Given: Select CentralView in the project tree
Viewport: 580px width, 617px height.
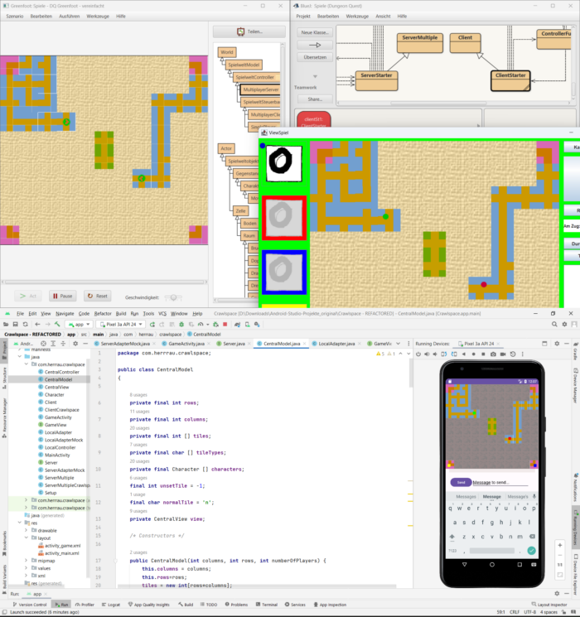Looking at the screenshot, I should 56,387.
